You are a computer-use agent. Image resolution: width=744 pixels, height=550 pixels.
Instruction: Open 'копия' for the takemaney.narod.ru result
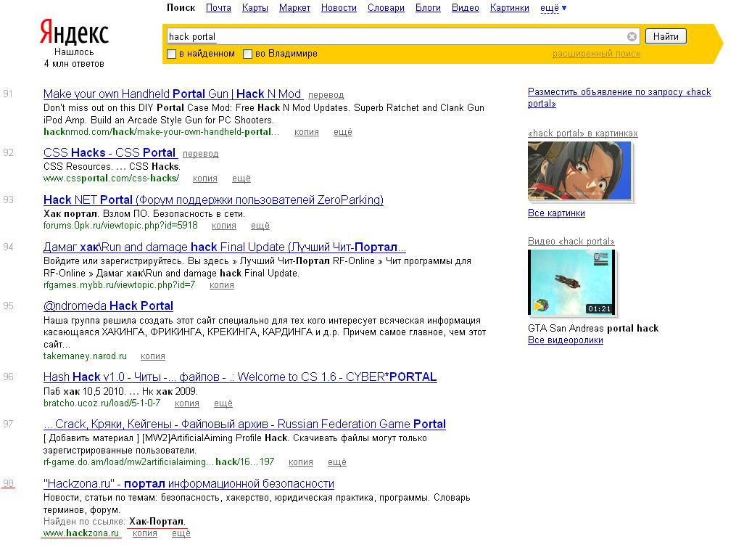tap(153, 356)
